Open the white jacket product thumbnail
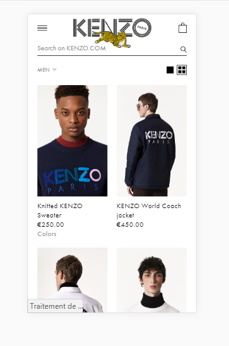 tap(72, 280)
